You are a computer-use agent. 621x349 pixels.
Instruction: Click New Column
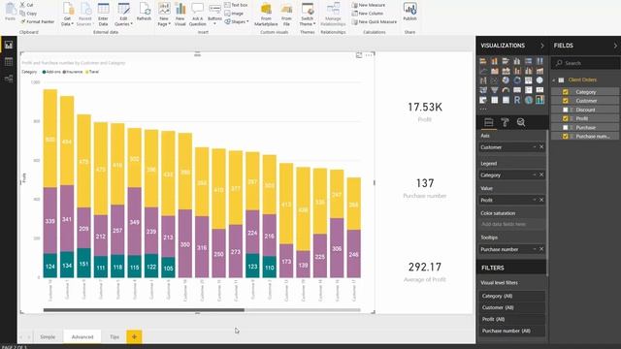point(367,13)
